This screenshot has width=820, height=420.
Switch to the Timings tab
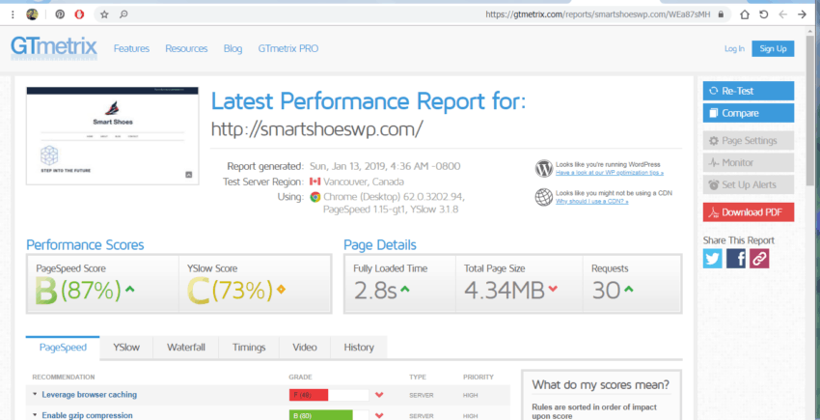[249, 348]
